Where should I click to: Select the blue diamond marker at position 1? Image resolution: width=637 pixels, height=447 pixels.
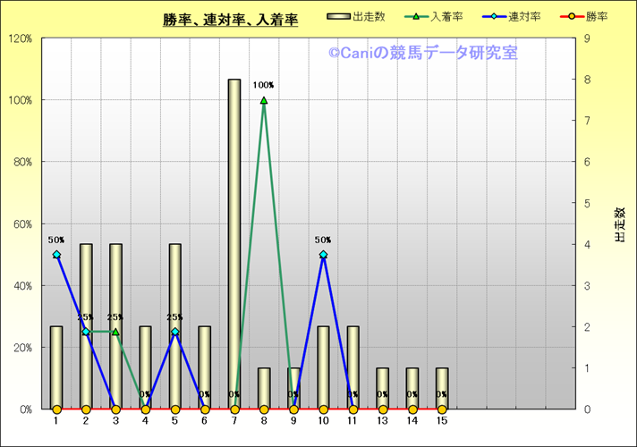56,255
